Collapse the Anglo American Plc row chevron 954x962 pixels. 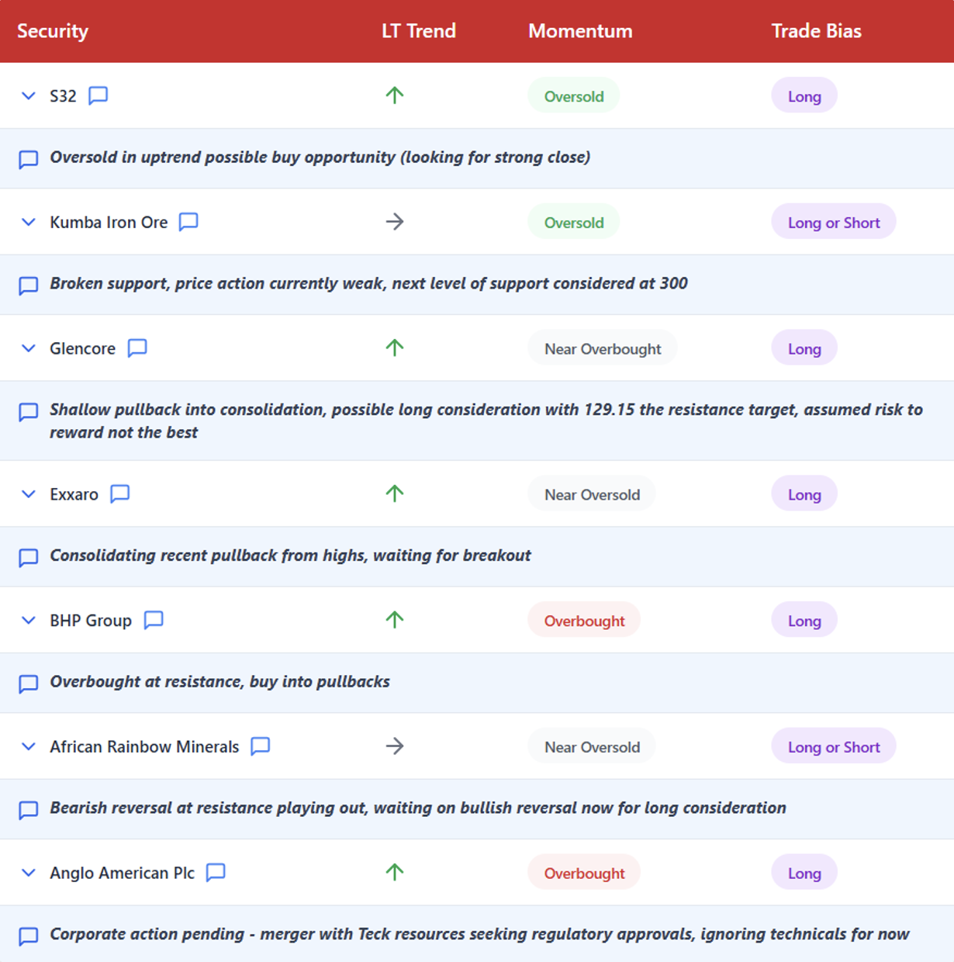[29, 873]
